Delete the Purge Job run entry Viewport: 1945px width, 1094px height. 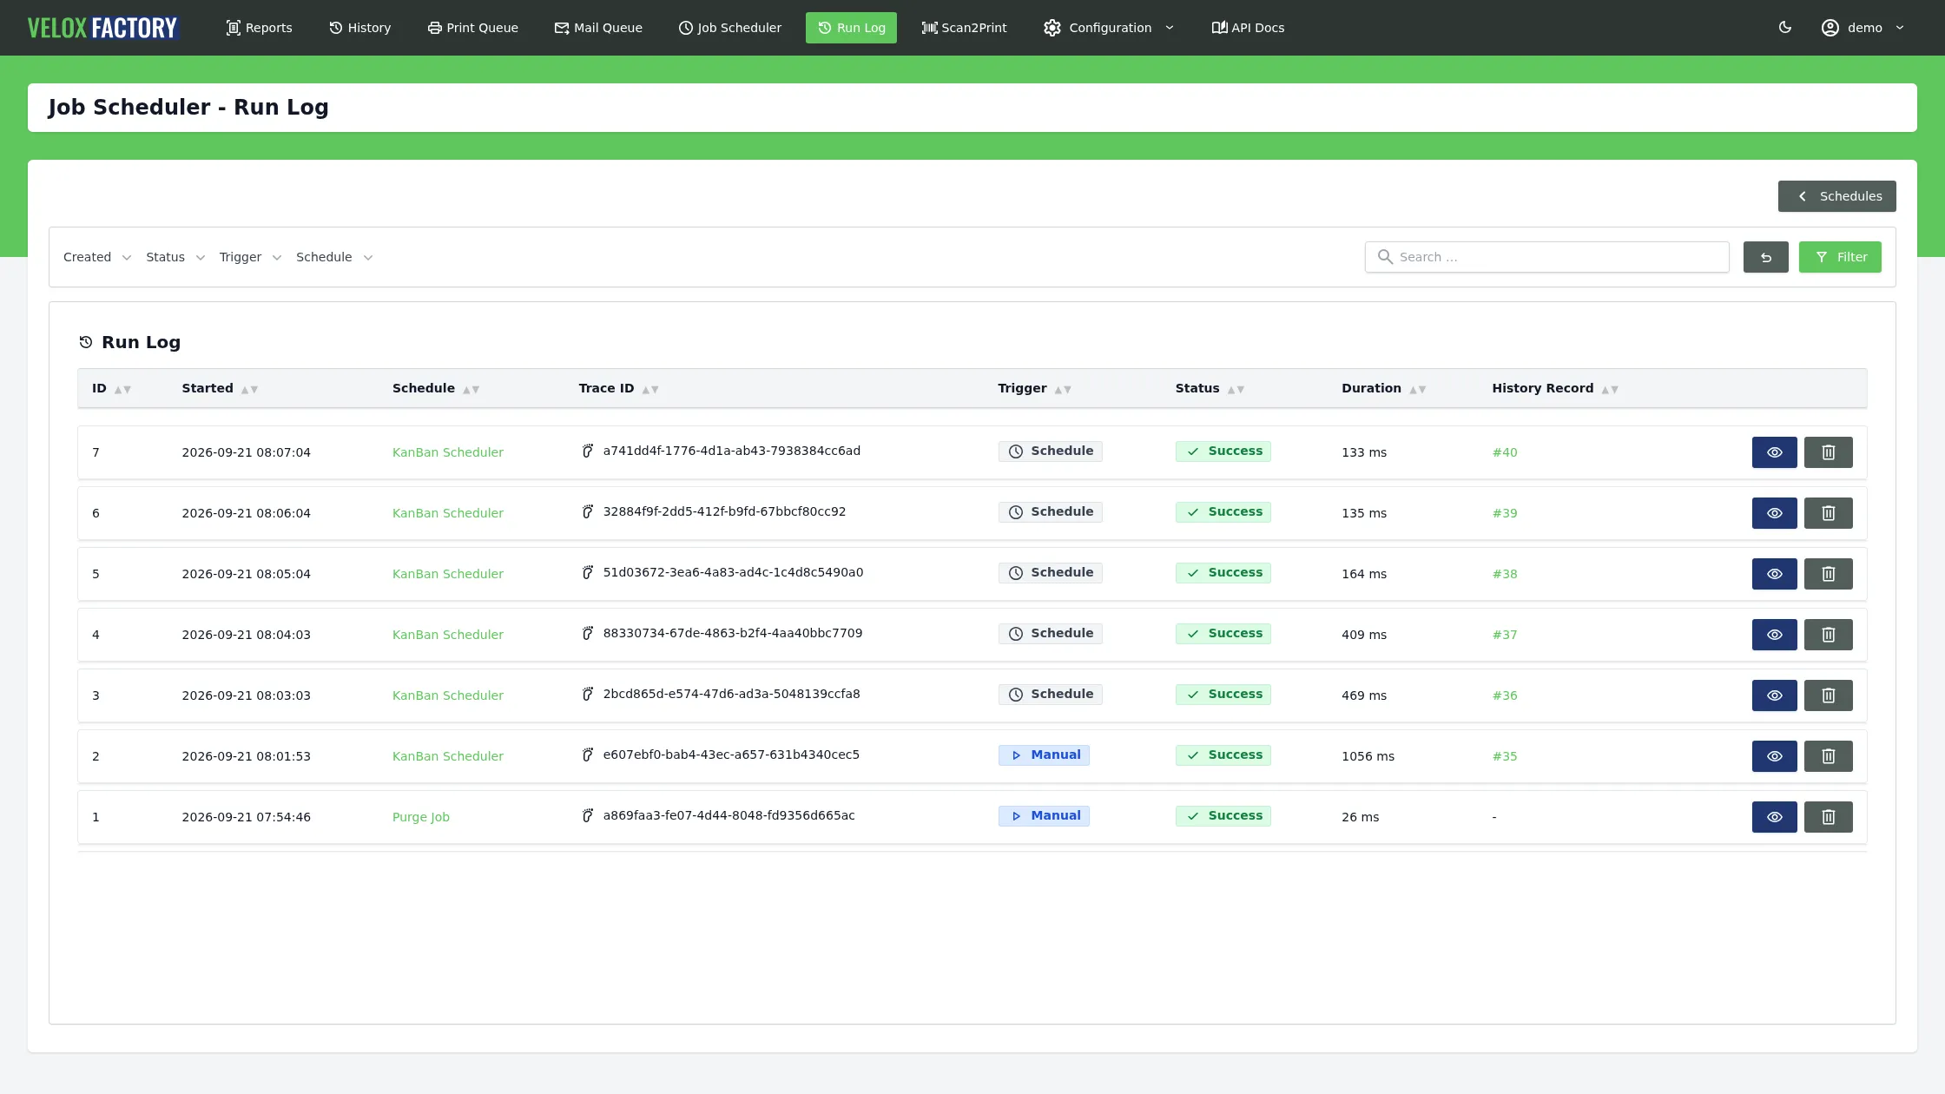pyautogui.click(x=1828, y=817)
